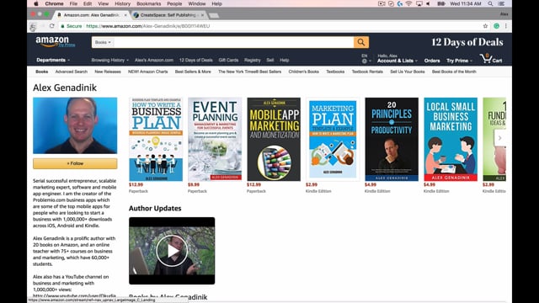539x303 pixels.
Task: Switch to the CreateSpace Self Publishing tab
Action: pos(168,15)
